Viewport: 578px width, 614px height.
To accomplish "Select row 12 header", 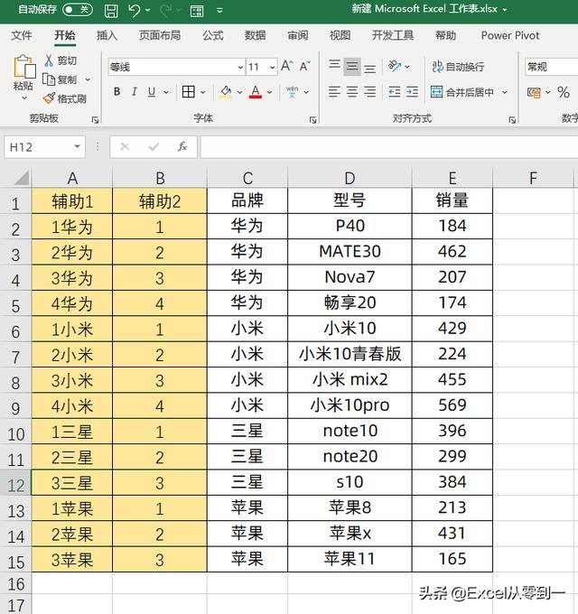I will (15, 483).
